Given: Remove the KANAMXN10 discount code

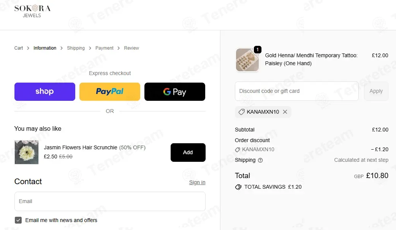Looking at the screenshot, I should pyautogui.click(x=285, y=112).
